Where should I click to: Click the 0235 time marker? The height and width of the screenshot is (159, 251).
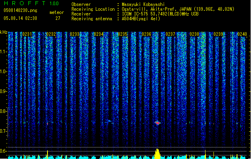coord(123,34)
